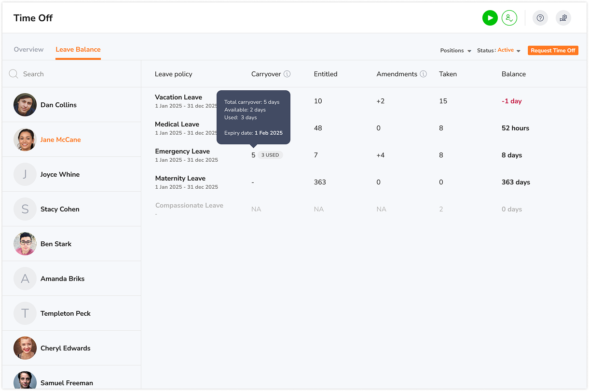The image size is (589, 391).
Task: Open the help question mark icon
Action: pyautogui.click(x=540, y=18)
